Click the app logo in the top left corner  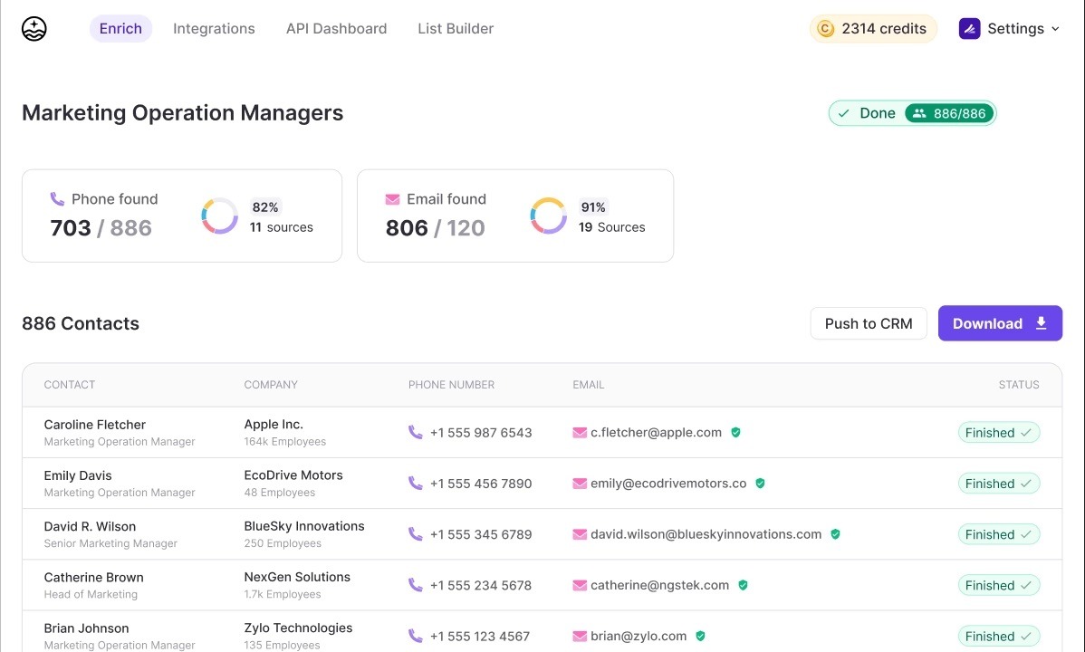pos(34,28)
